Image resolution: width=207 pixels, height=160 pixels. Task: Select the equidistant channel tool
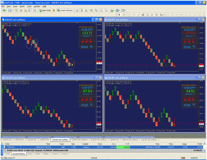[143, 15]
